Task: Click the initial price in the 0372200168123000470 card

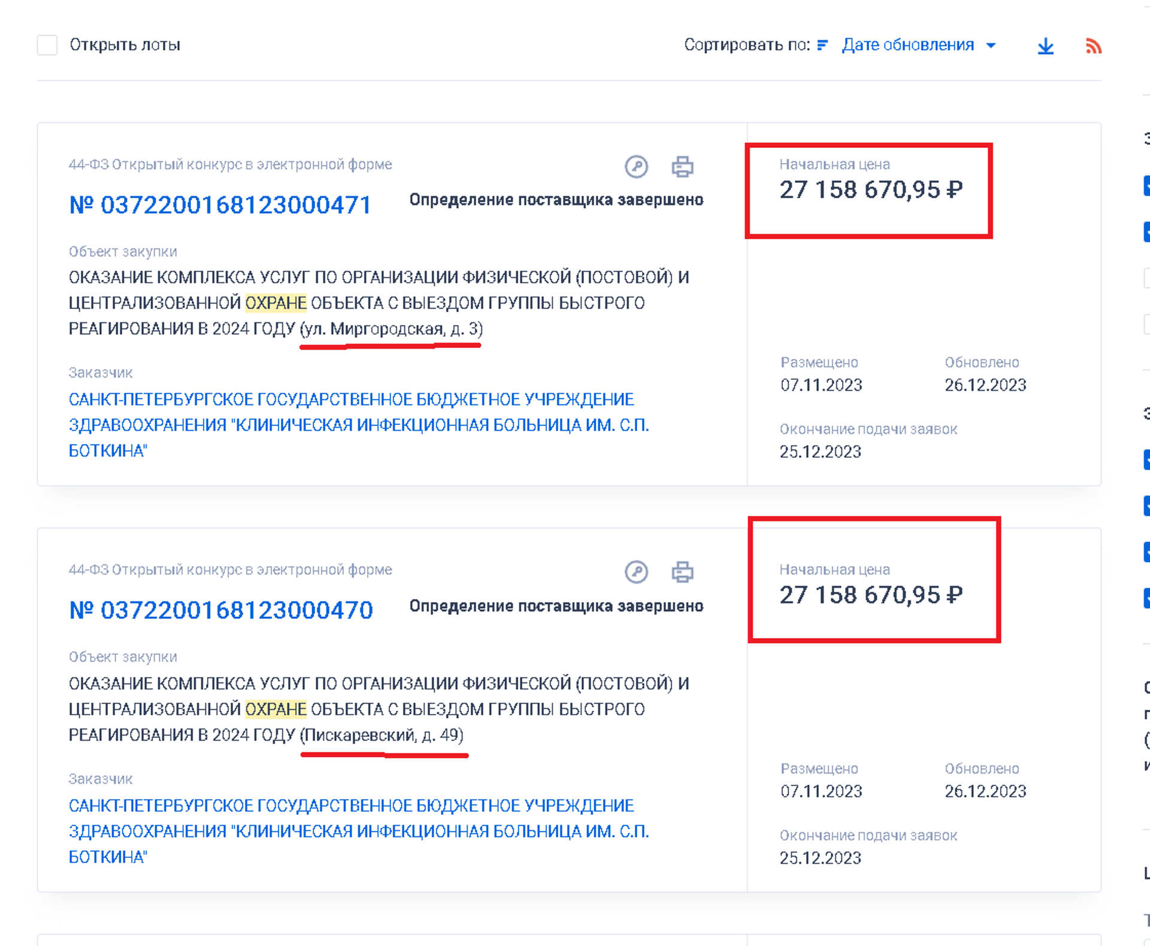Action: click(871, 595)
